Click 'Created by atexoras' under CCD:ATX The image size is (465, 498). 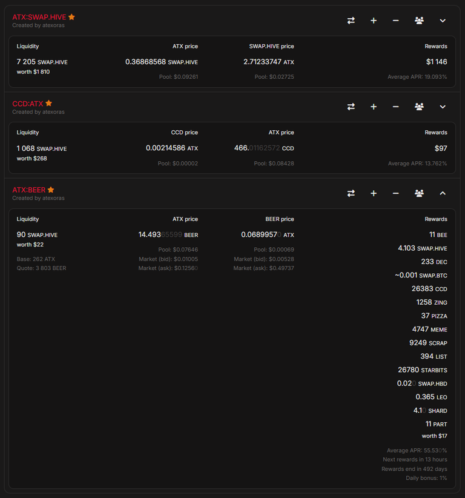click(x=38, y=112)
